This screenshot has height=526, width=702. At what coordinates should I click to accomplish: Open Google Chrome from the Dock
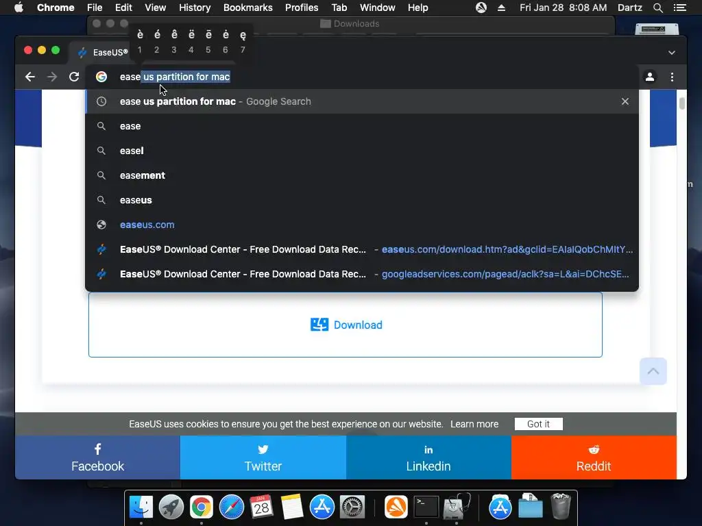202,508
